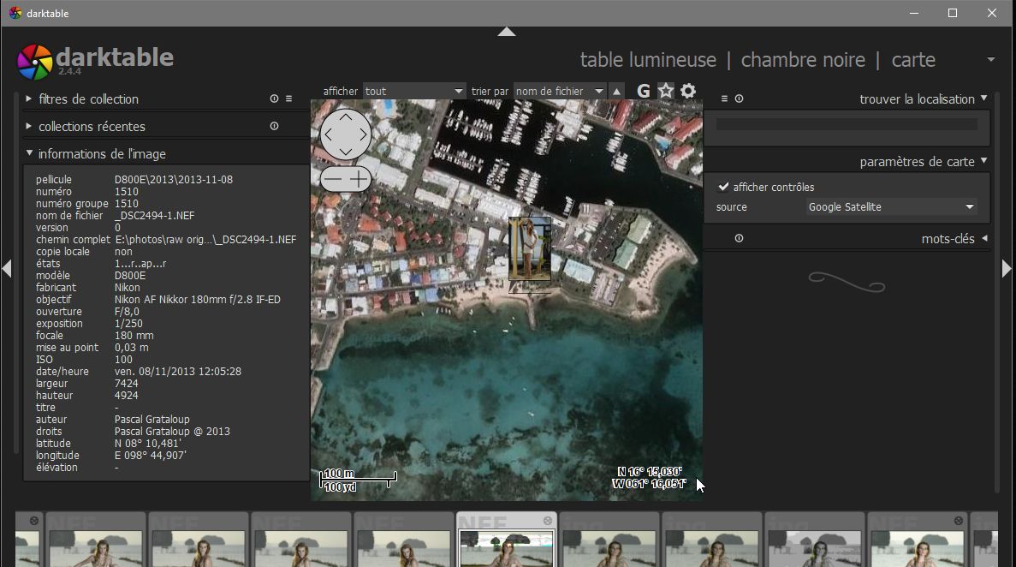Click the largeur value 7424
The width and height of the screenshot is (1016, 567).
(127, 384)
